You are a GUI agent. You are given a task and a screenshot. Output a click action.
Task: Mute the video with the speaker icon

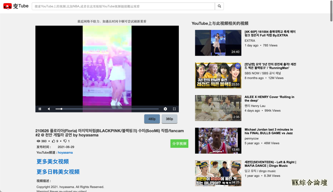(x=49, y=109)
